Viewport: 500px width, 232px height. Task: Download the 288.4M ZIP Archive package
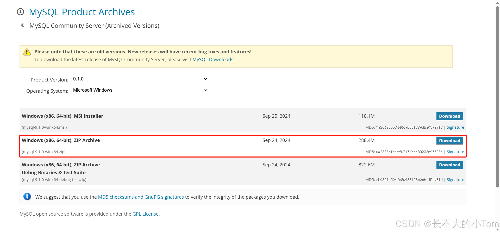pos(449,141)
